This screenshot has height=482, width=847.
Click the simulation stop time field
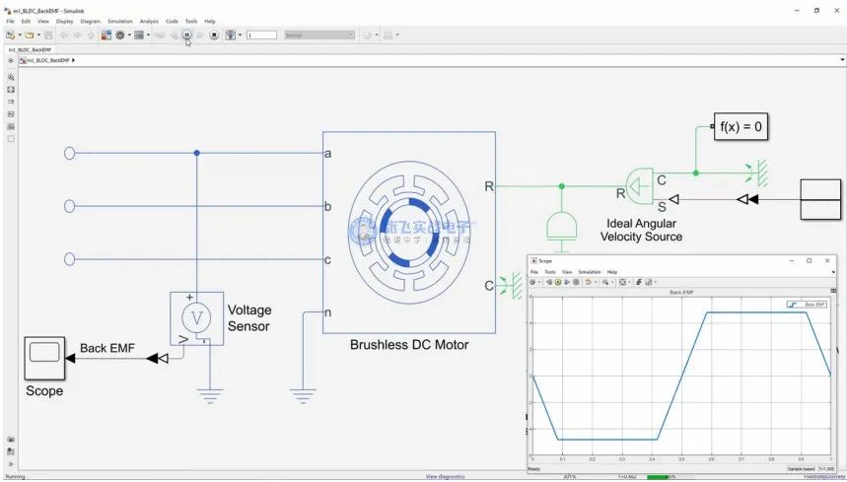(261, 35)
